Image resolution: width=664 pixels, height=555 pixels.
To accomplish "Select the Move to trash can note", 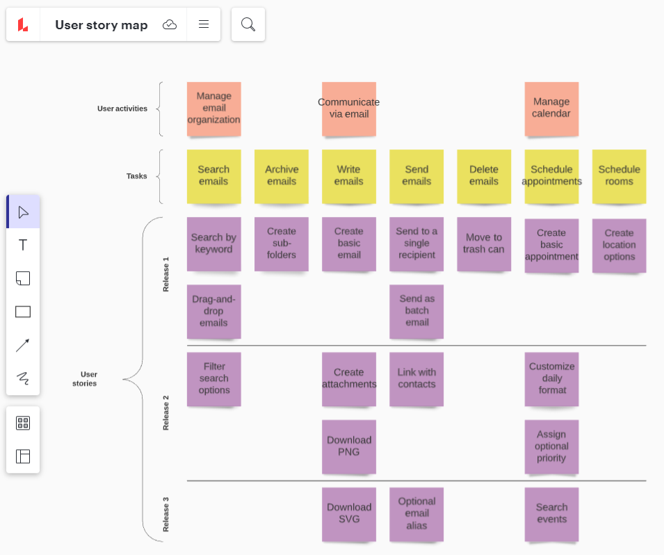I will coord(484,244).
